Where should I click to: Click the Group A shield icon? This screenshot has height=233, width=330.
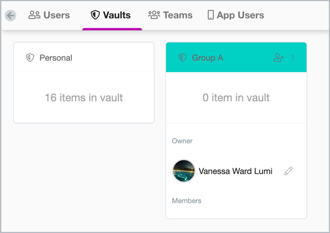(182, 57)
